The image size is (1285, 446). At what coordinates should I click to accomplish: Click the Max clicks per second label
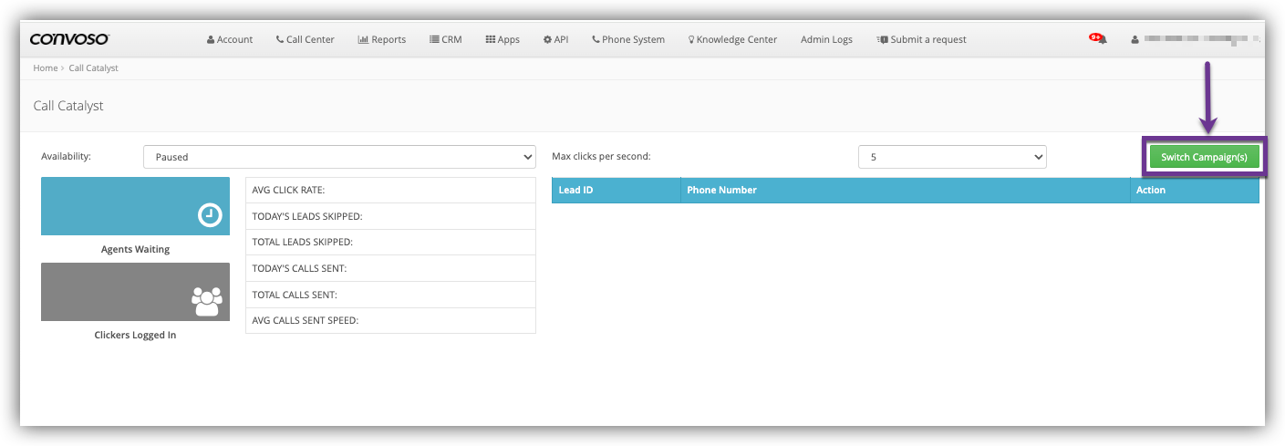[x=601, y=156]
